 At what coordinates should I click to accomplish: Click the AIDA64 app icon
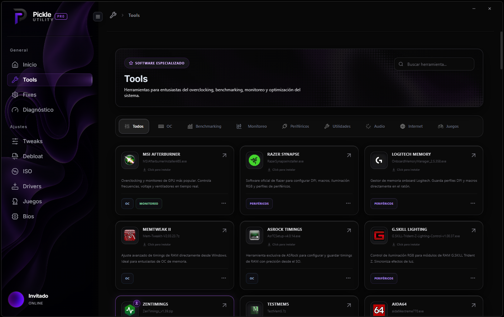point(379,309)
